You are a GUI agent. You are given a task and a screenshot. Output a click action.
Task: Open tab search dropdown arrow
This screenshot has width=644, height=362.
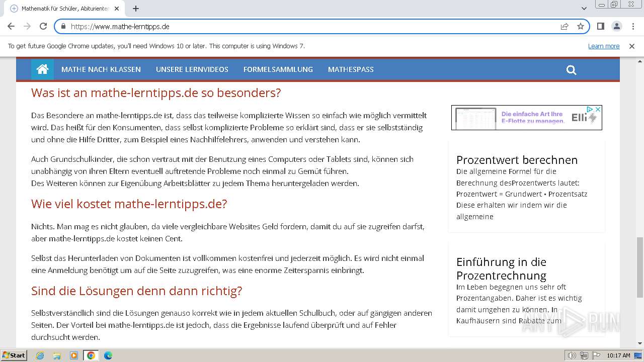(x=584, y=9)
